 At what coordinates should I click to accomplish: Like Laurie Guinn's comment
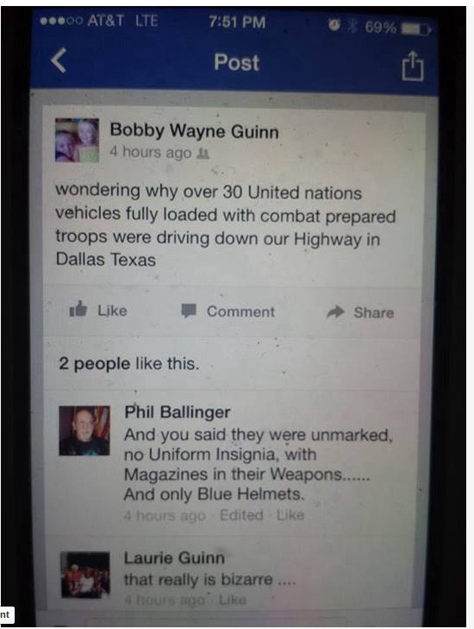233,600
